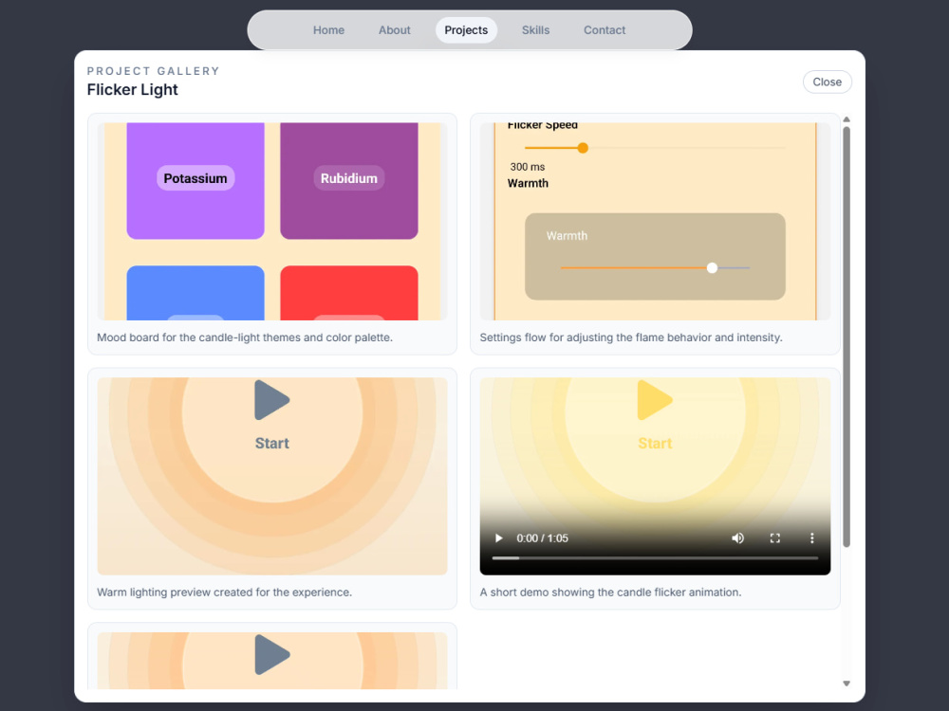Seek using the video progress bar
949x711 pixels.
(x=655, y=558)
